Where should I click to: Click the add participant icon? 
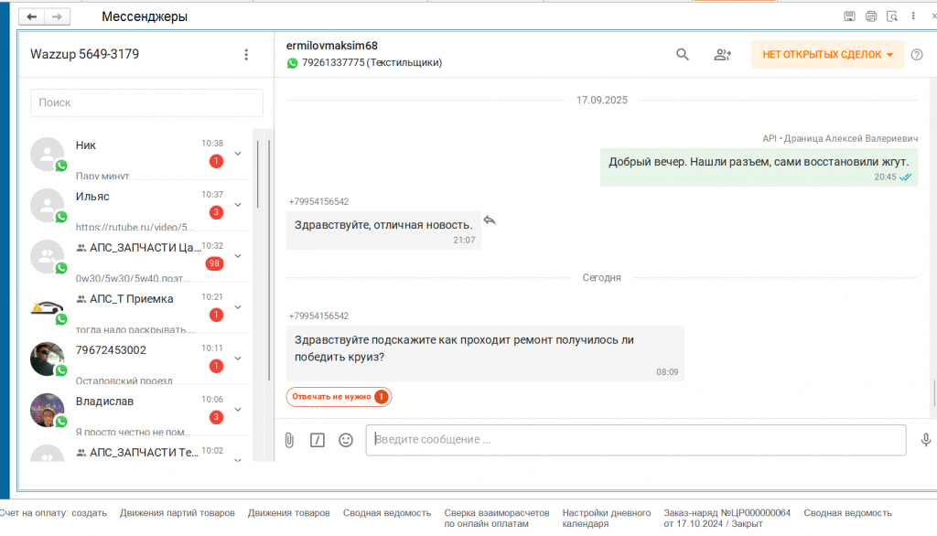tap(722, 55)
